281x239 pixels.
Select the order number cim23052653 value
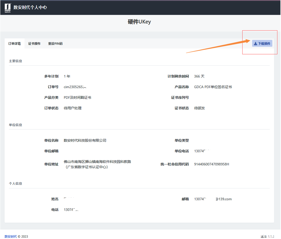pyautogui.click(x=75, y=87)
